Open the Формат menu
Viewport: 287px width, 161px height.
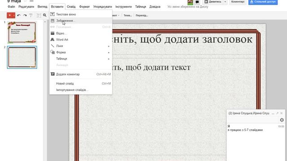[x=84, y=7]
